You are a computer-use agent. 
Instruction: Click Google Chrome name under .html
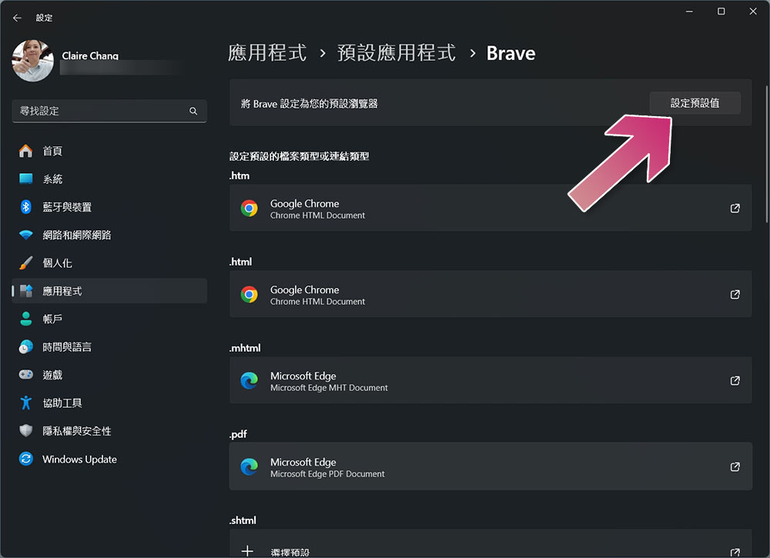coord(304,289)
